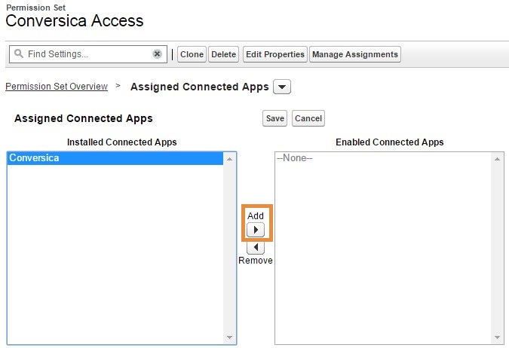Clear the Find Settings search box
This screenshot has height=348, width=509.
click(157, 53)
